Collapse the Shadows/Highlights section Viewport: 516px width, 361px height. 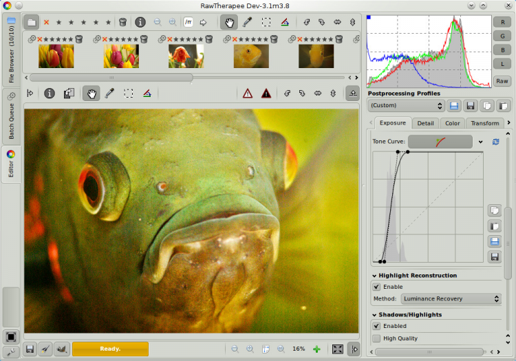point(374,315)
